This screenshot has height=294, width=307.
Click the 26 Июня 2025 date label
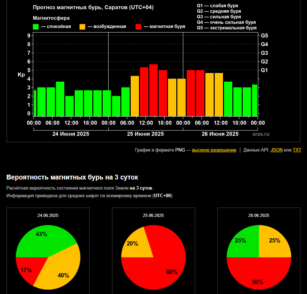point(220,134)
